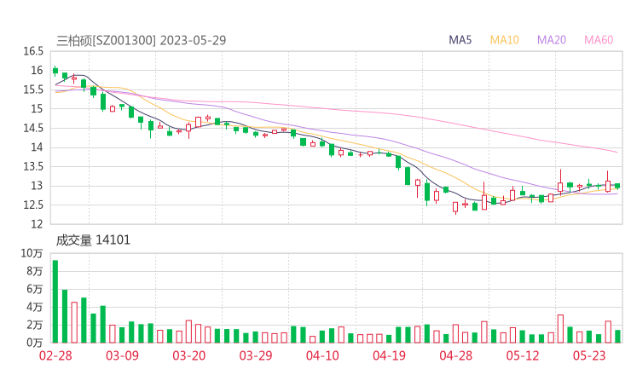Click the 04-19 date axis label
631x375 pixels.
coord(389,355)
